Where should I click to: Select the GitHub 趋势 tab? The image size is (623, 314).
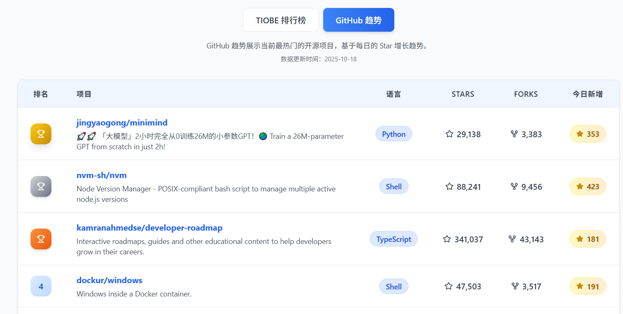[x=359, y=20]
